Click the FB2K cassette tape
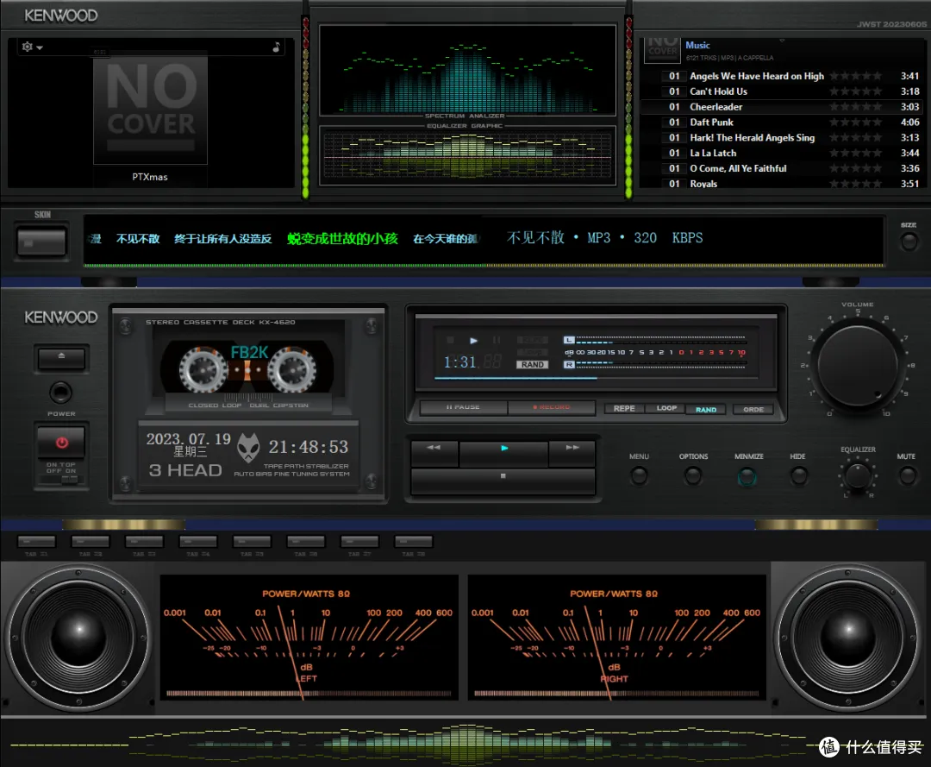 pos(247,369)
